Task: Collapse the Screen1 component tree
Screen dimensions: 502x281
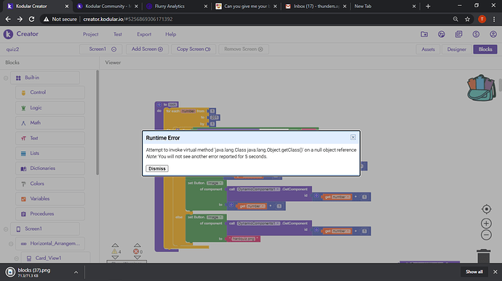Action: 6,229
